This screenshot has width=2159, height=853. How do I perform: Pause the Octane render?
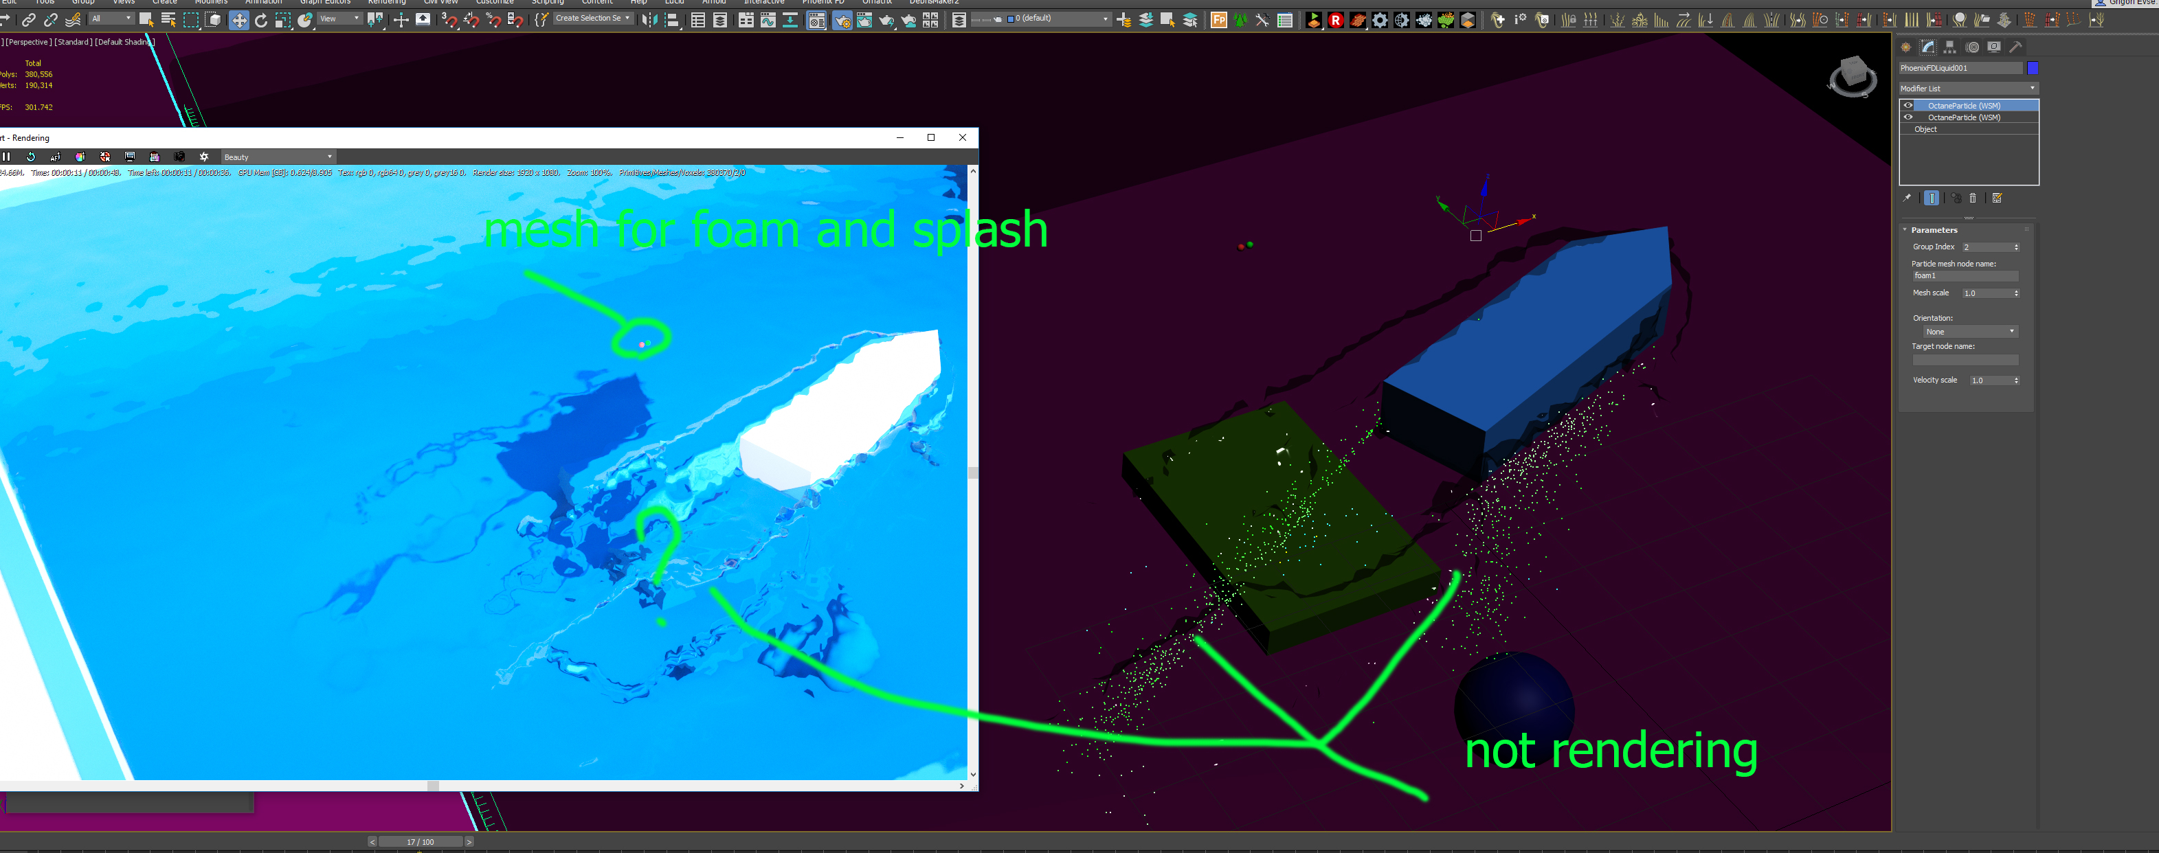(7, 157)
